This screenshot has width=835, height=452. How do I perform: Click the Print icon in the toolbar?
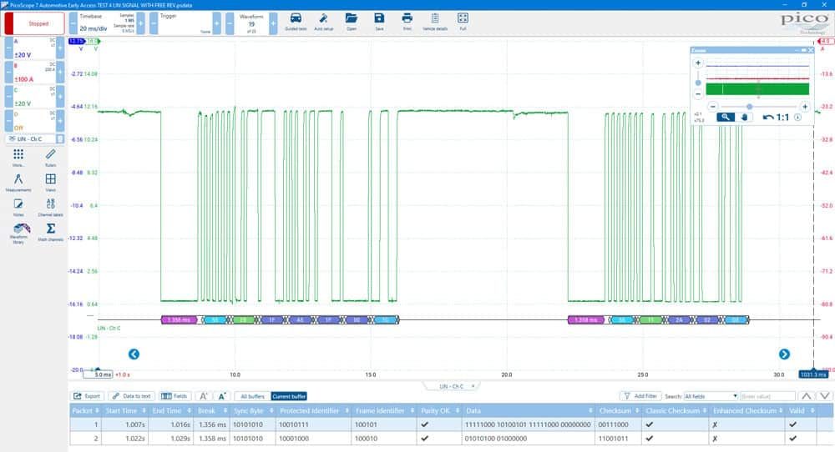coord(407,22)
